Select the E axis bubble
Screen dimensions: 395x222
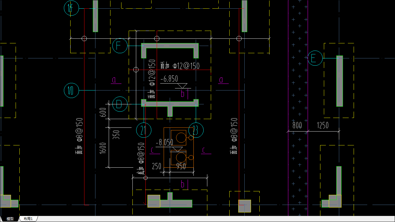[x=315, y=58]
